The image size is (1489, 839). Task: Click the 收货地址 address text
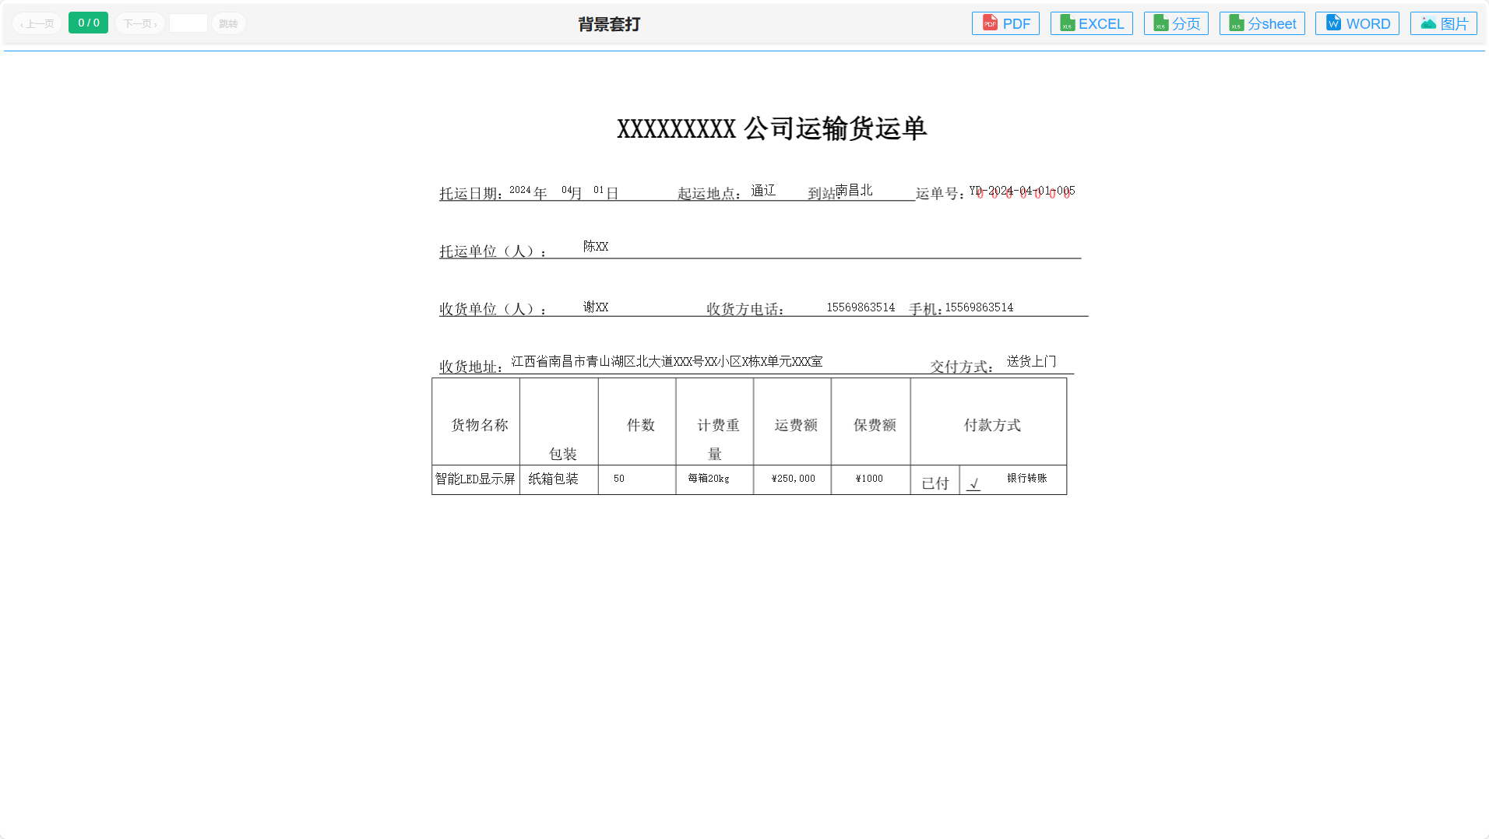[x=667, y=361]
